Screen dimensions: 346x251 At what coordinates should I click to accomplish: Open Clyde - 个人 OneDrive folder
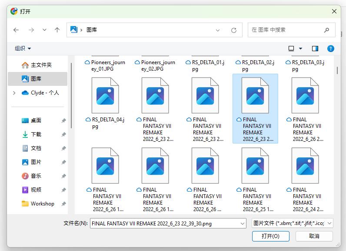click(40, 93)
